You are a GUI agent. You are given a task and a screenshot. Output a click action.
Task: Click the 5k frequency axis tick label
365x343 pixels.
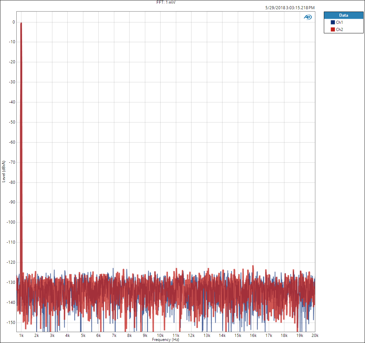pos(83,335)
